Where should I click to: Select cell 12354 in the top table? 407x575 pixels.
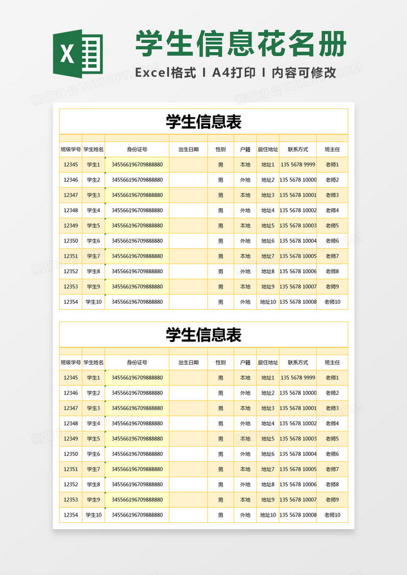(71, 302)
